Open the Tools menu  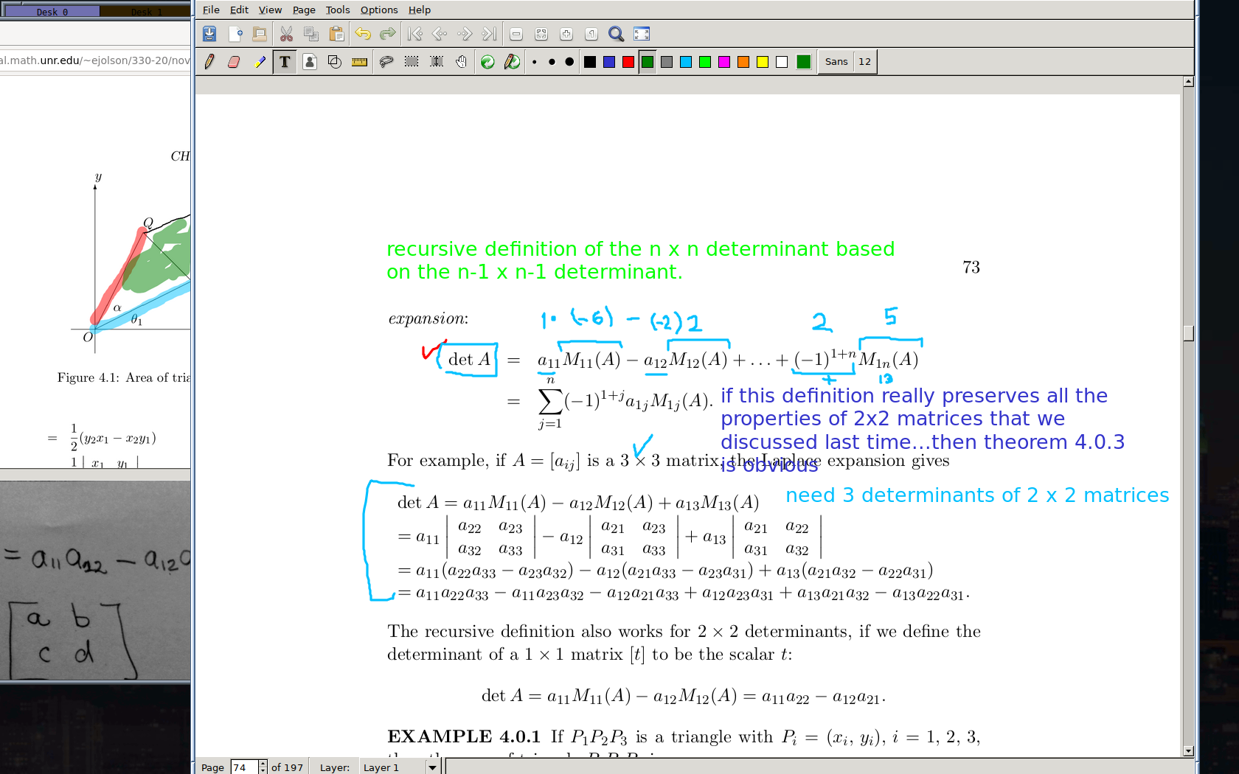(x=338, y=10)
